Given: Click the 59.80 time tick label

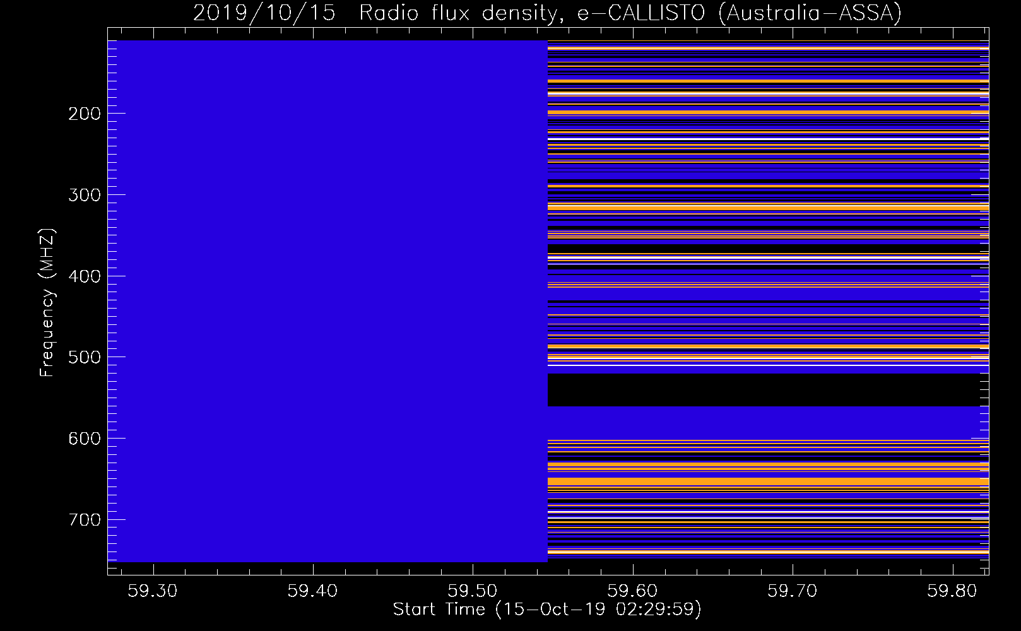Looking at the screenshot, I should coord(952,591).
